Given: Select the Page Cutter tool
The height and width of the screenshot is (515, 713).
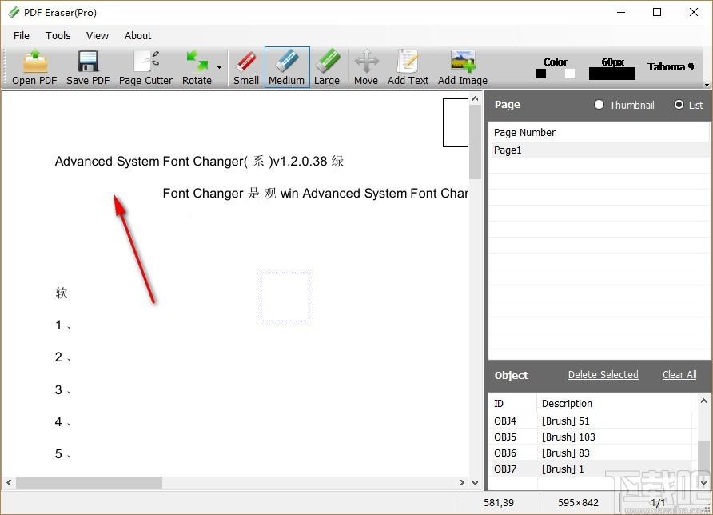Looking at the screenshot, I should point(145,67).
